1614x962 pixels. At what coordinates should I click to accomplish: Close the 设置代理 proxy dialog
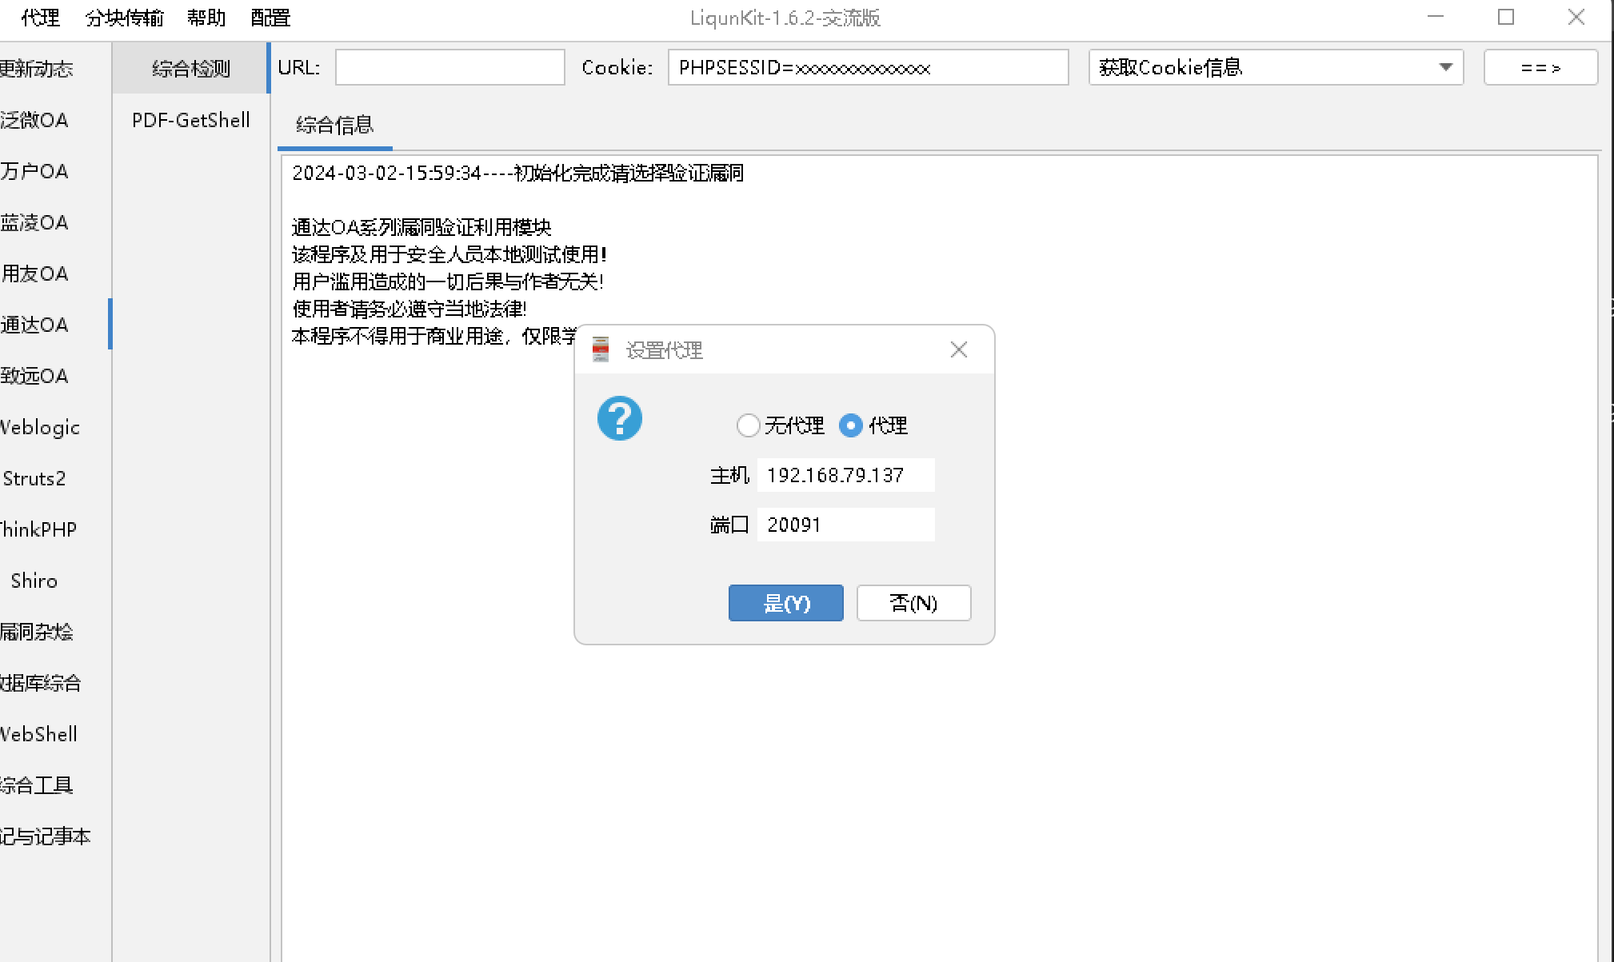[958, 349]
